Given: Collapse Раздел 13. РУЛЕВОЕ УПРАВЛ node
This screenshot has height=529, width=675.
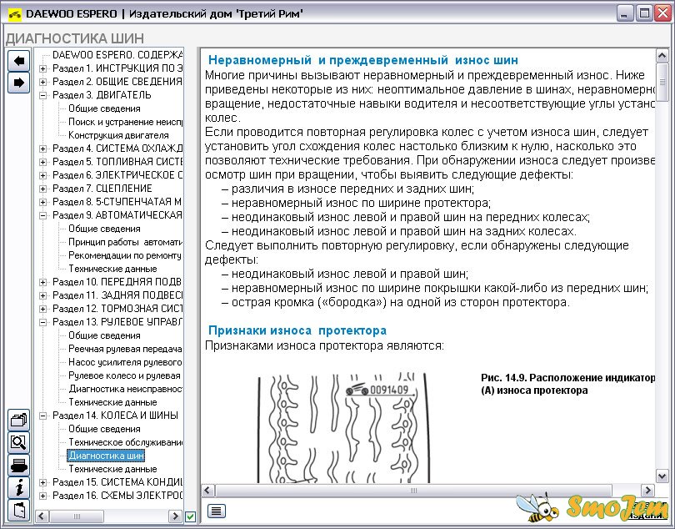Looking at the screenshot, I should 42,322.
